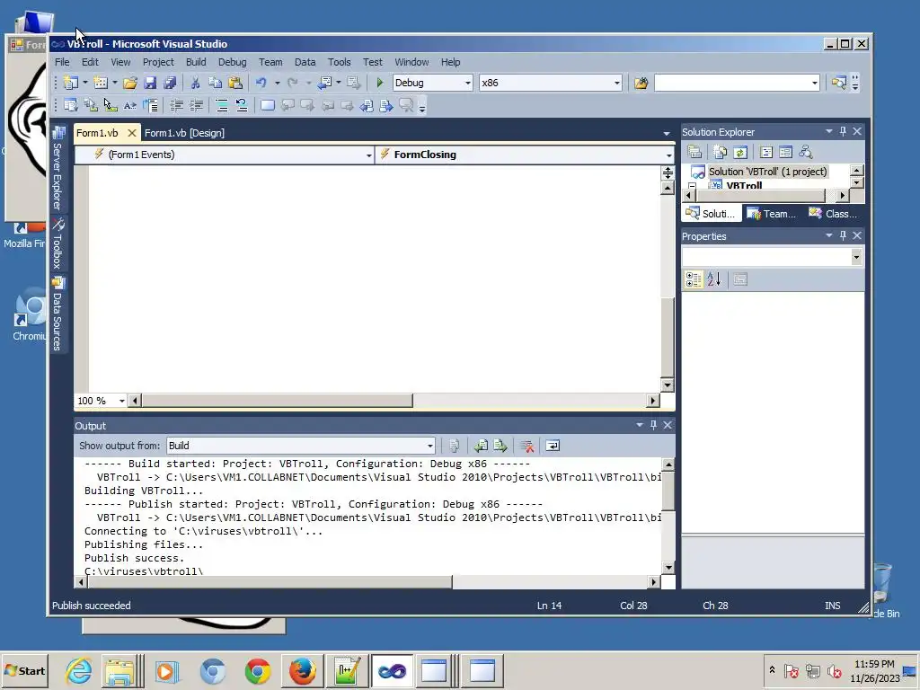Viewport: 920px width, 690px height.
Task: Open the File menu
Action: [62, 62]
